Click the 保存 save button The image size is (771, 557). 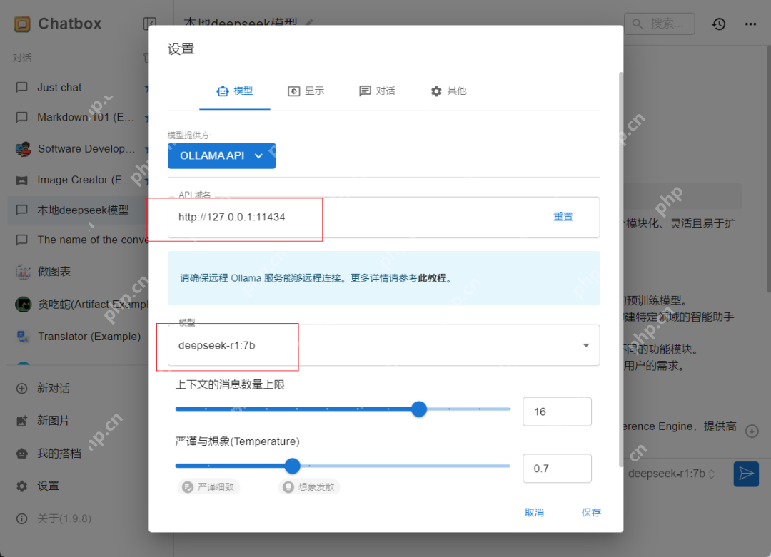click(x=591, y=512)
